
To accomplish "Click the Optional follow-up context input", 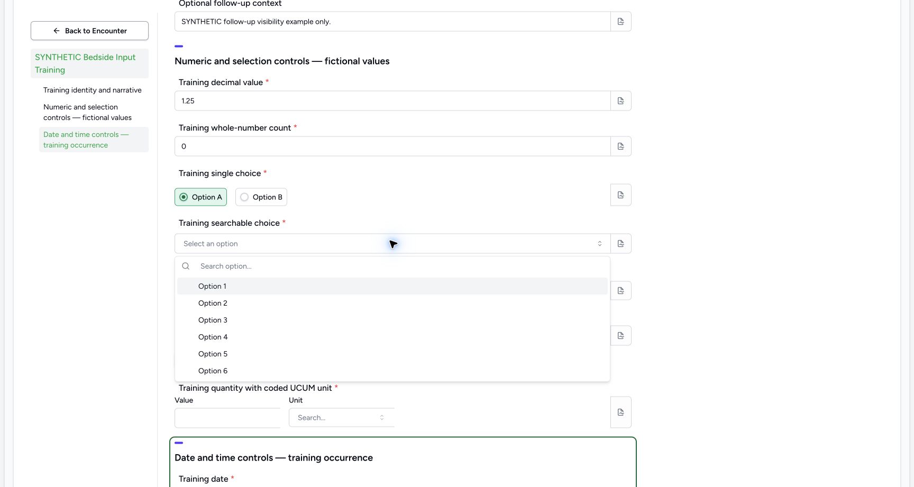I will coord(392,22).
